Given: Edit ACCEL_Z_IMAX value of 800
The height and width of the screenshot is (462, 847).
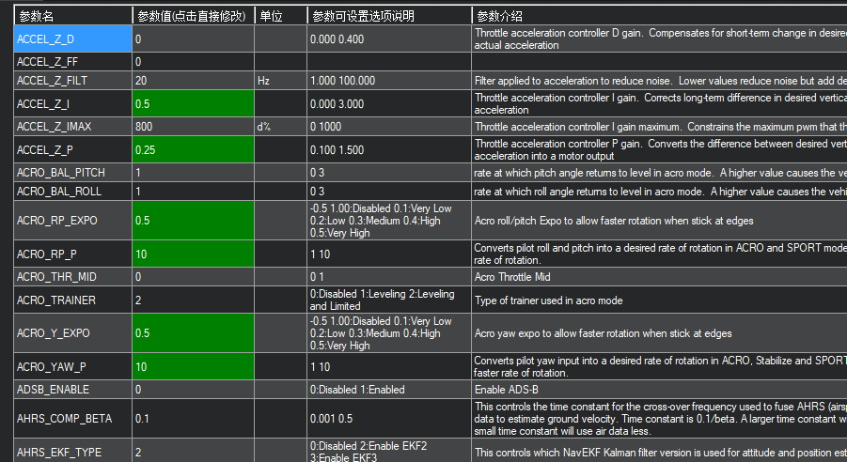Looking at the screenshot, I should pyautogui.click(x=193, y=126).
